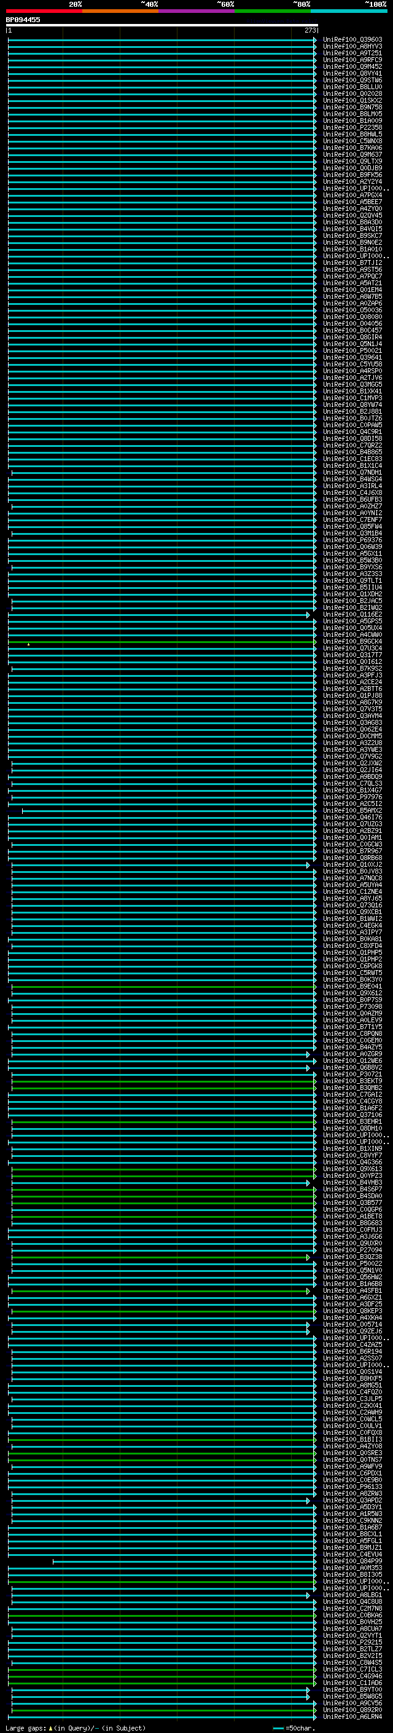The image size is (393, 1733).
Task: Click the hit label UniRef100_B1A6B7
Action: coord(352,1528)
